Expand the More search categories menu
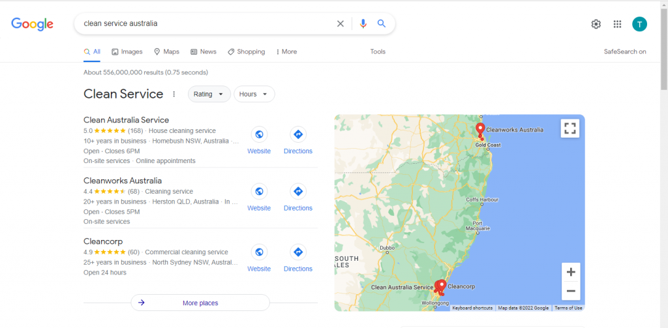 click(286, 52)
